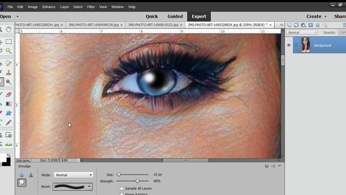Lock transparent pixels icon

click(x=325, y=25)
